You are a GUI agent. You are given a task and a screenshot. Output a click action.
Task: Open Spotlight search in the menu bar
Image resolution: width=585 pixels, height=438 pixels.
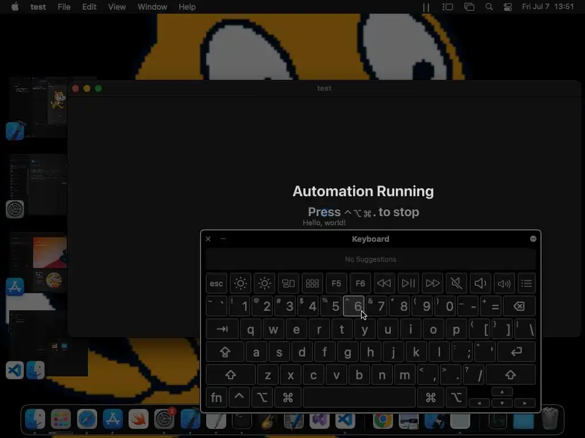click(x=489, y=7)
